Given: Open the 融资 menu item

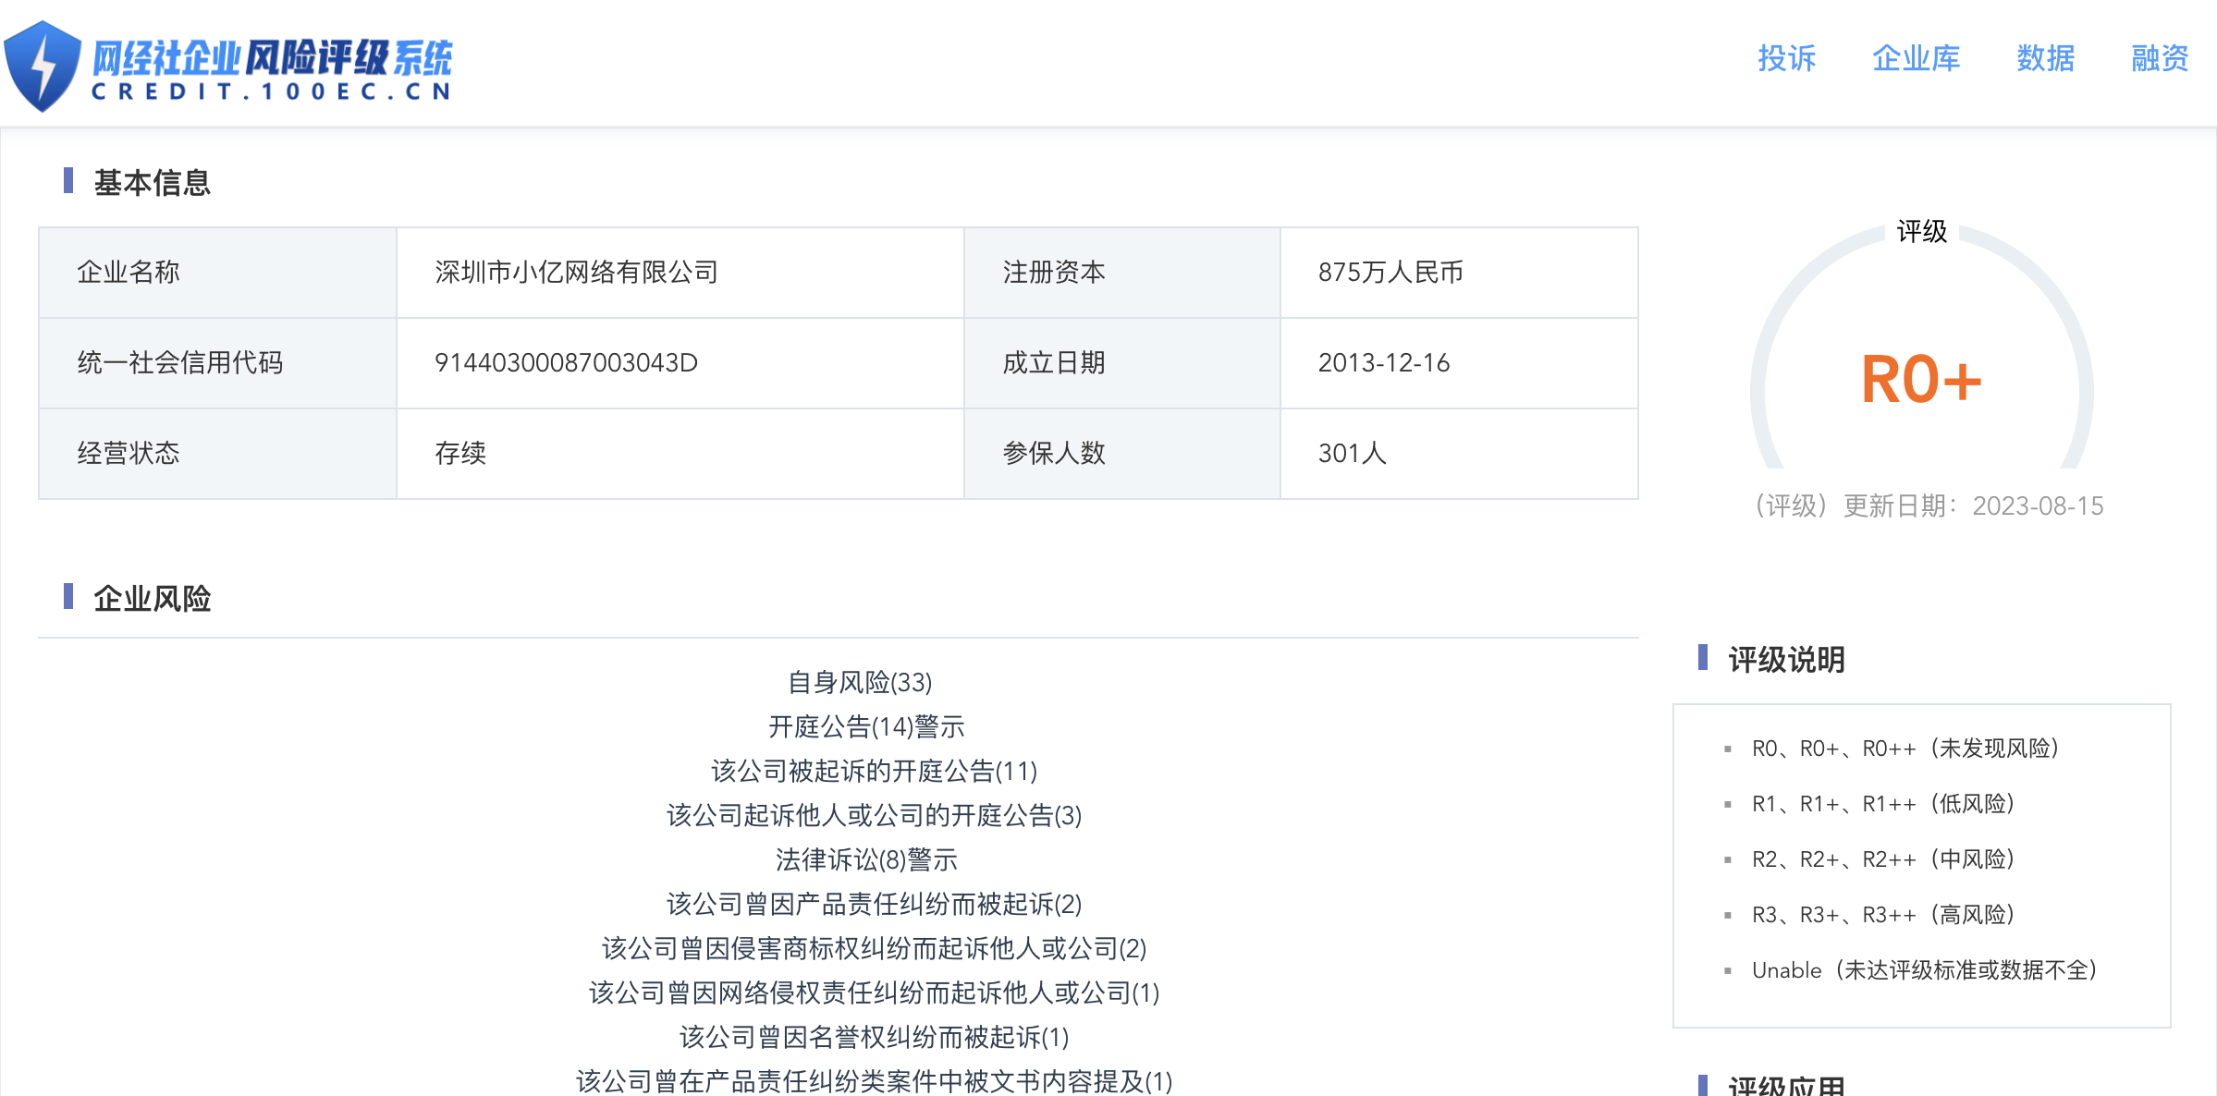Looking at the screenshot, I should tap(2160, 58).
